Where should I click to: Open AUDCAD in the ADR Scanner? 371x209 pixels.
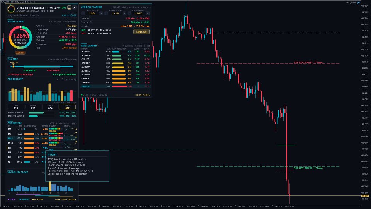[x=116, y=51]
